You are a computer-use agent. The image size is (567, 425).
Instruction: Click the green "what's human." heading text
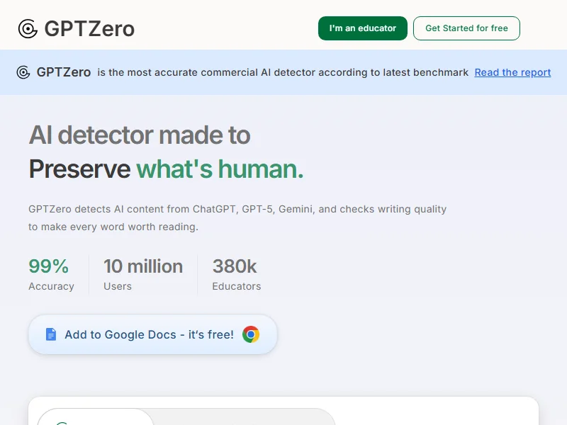click(x=220, y=169)
